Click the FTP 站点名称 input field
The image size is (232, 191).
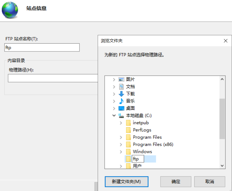42,48
